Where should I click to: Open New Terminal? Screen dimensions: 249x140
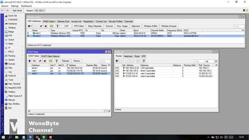(x=14, y=84)
